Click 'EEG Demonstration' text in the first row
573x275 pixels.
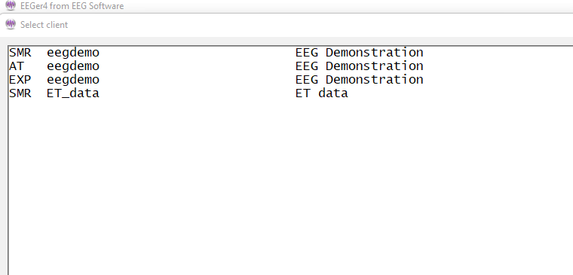click(359, 53)
